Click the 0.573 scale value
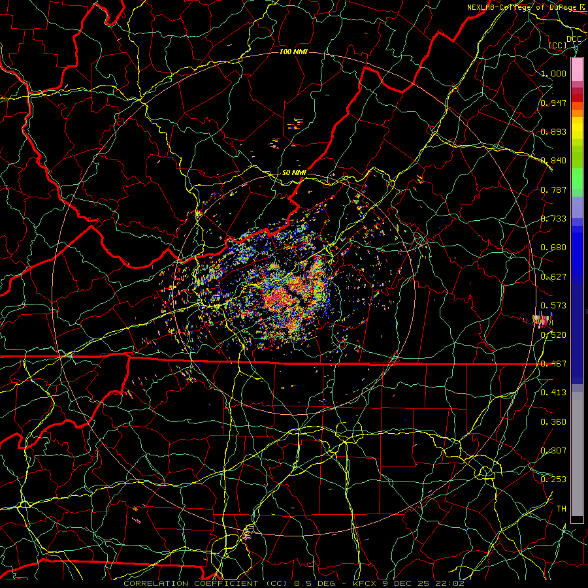588x588 pixels. click(x=553, y=306)
